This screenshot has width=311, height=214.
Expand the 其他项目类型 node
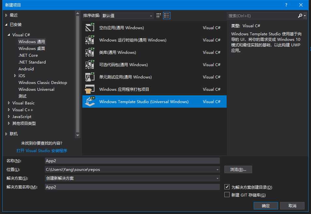pos(9,124)
